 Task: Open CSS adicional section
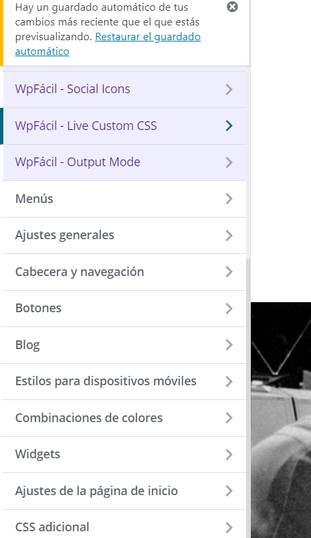pyautogui.click(x=123, y=526)
